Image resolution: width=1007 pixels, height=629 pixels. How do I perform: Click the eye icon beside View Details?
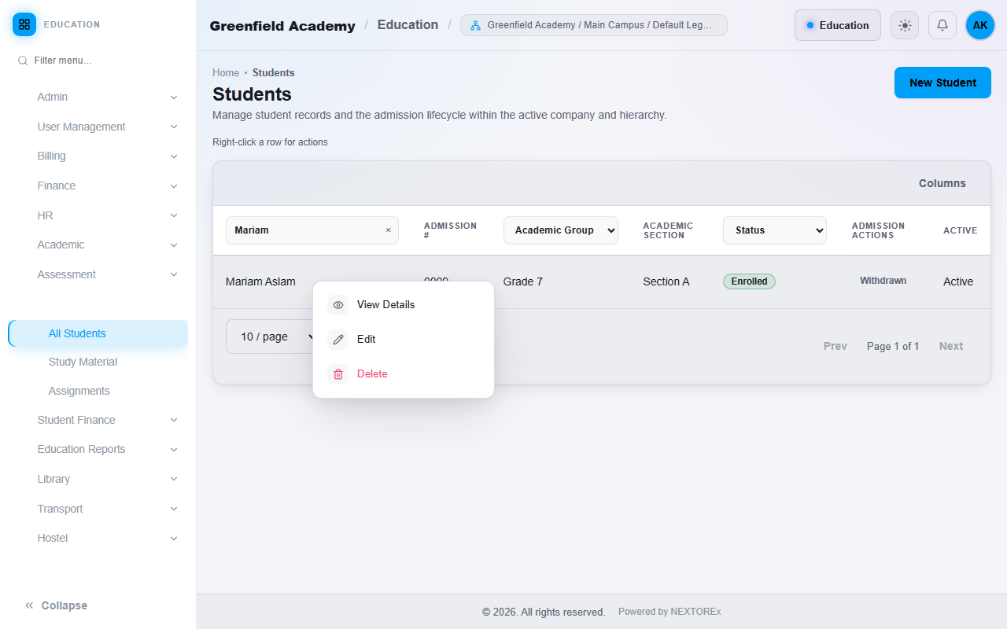[338, 305]
